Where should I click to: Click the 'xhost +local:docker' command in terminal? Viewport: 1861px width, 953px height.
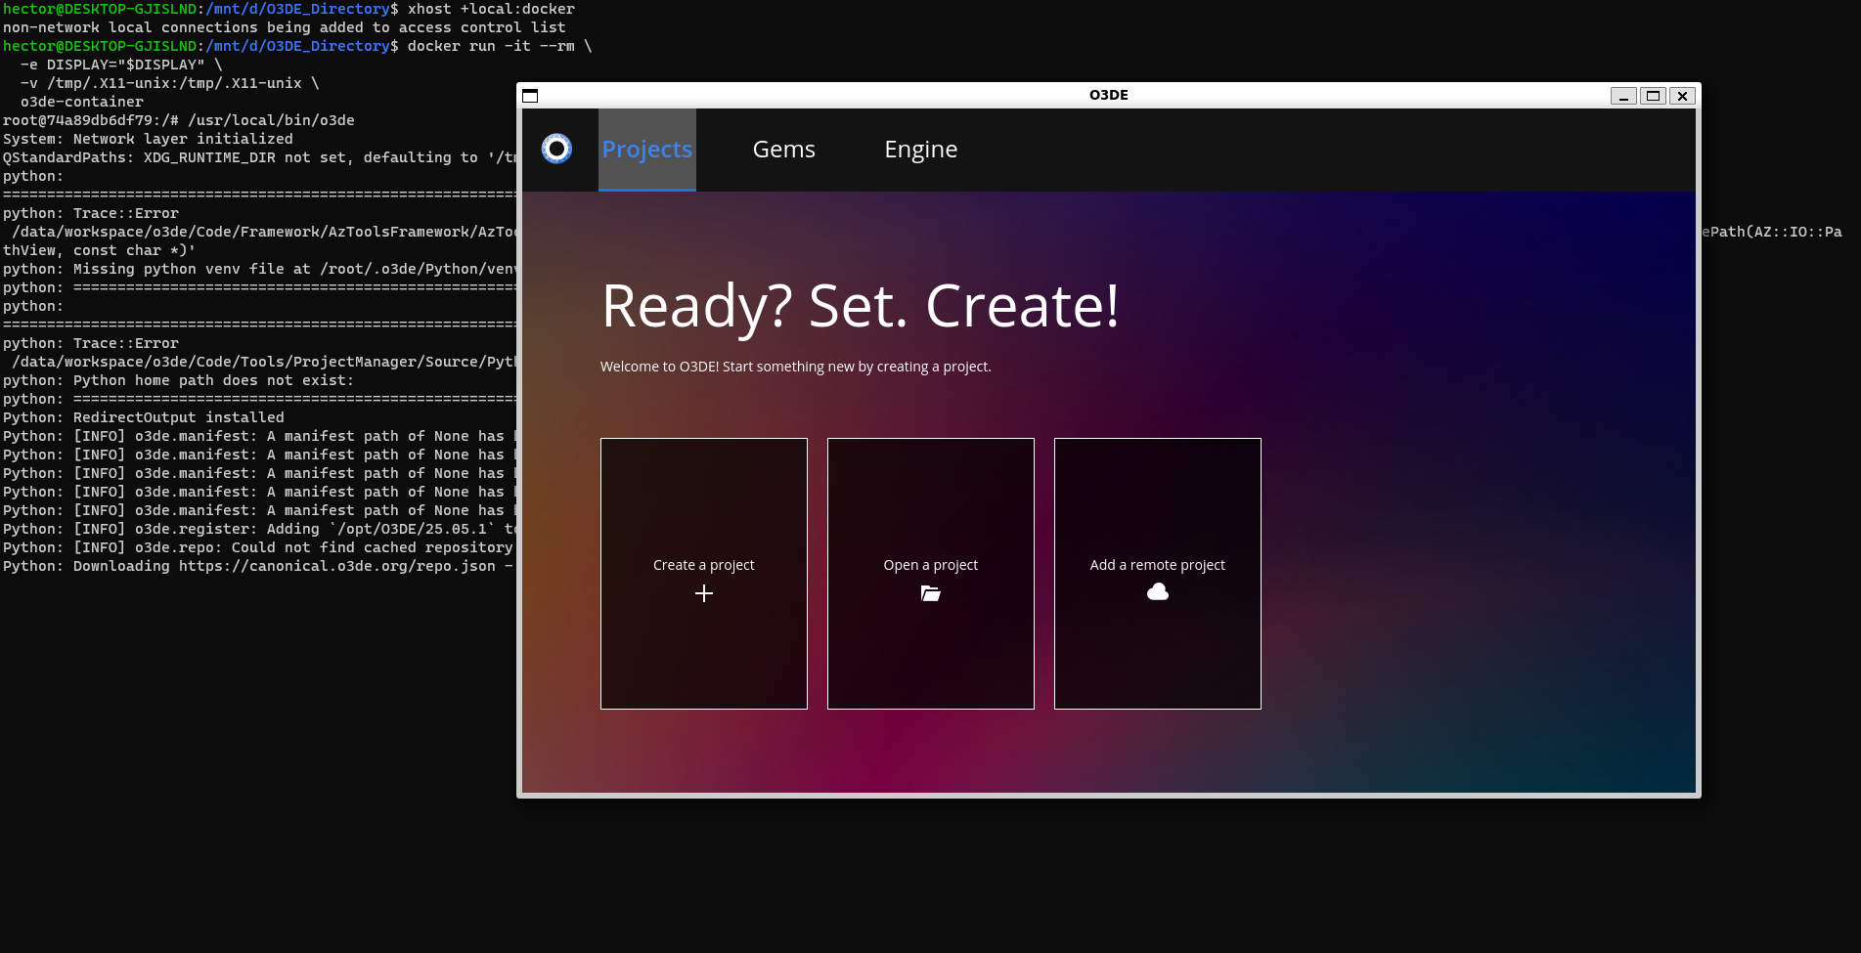[491, 9]
